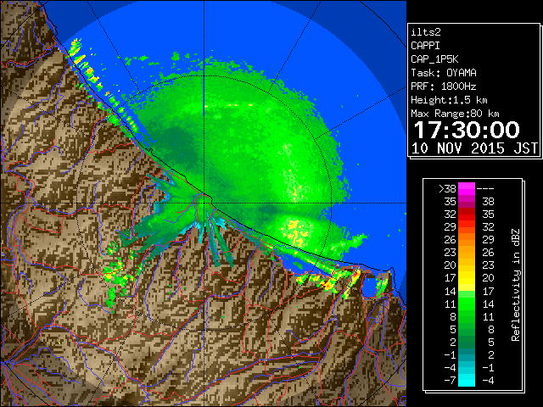
Task: Pick the cyan -7 dBZ legend swatch
Action: click(467, 380)
